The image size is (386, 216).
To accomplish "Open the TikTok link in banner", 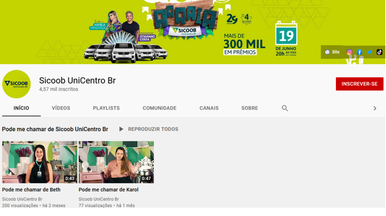I will tap(379, 52).
